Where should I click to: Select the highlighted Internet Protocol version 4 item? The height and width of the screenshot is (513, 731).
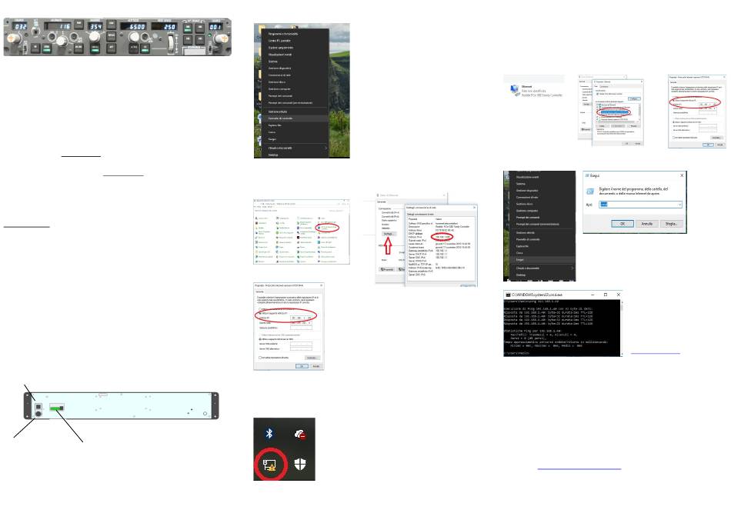pos(615,112)
